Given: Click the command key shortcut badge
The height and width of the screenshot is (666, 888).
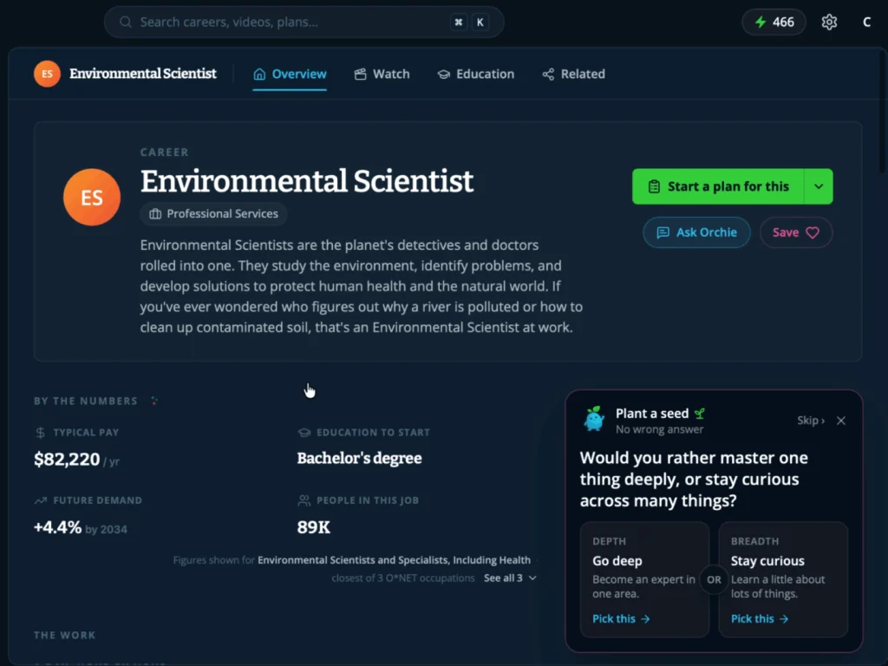Looking at the screenshot, I should click(459, 22).
